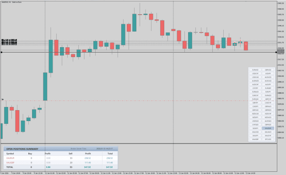This screenshot has height=175, width=286.
Task: Click the Symbol column header
Action: (10, 154)
